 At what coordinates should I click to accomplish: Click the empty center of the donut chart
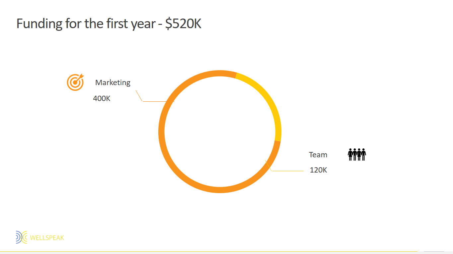point(220,131)
